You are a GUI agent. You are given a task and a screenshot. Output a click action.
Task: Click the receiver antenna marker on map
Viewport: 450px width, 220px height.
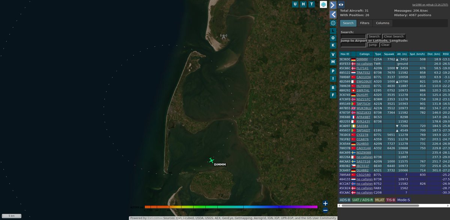tap(223, 37)
